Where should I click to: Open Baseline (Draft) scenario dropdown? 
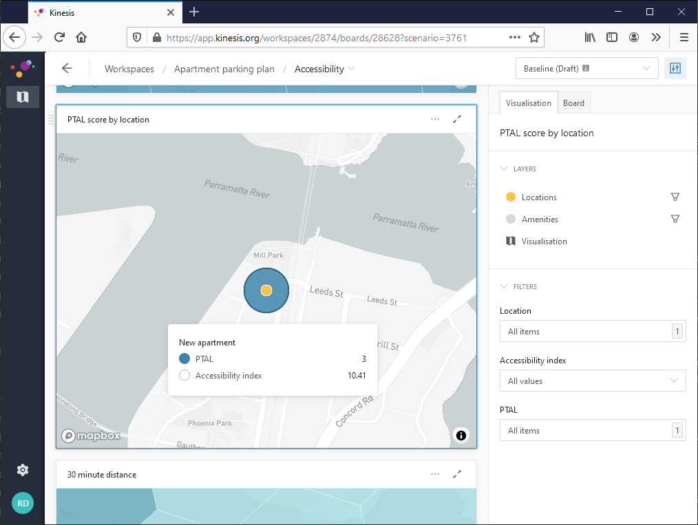(586, 69)
